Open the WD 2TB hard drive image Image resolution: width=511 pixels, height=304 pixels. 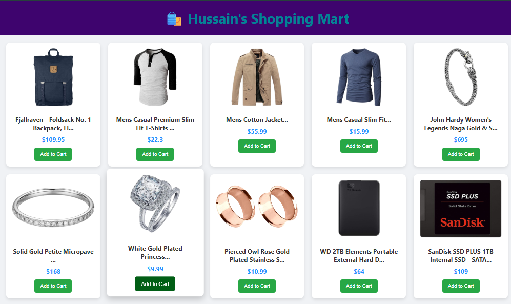click(x=359, y=208)
